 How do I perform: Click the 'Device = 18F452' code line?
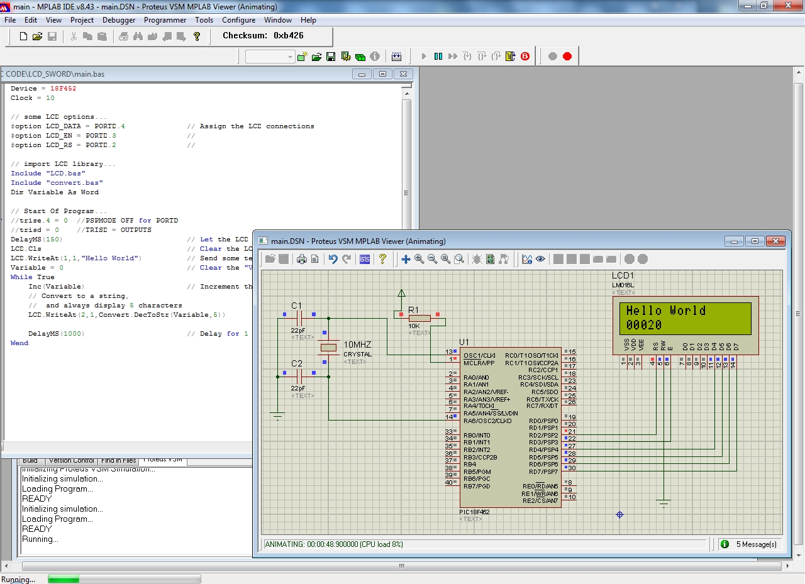(x=43, y=89)
